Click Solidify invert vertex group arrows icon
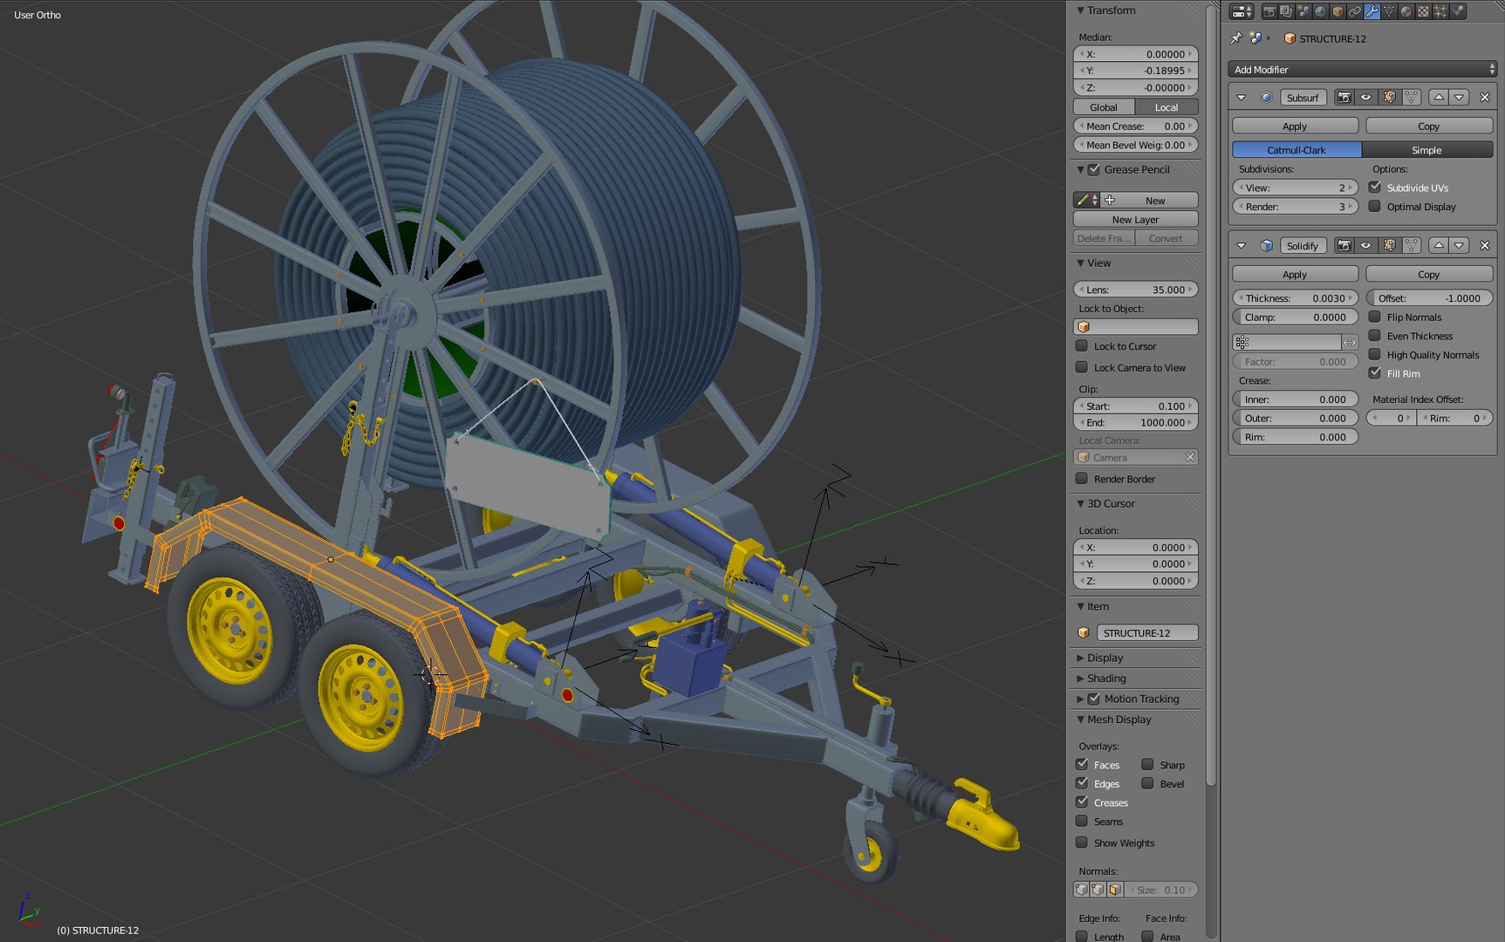Screen dimensions: 1505x942 (x=1350, y=342)
